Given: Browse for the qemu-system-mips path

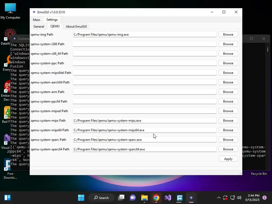Looking at the screenshot, I should pos(228,121).
